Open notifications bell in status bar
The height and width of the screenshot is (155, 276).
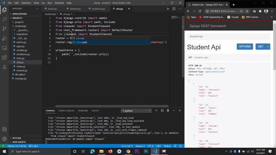(180, 146)
